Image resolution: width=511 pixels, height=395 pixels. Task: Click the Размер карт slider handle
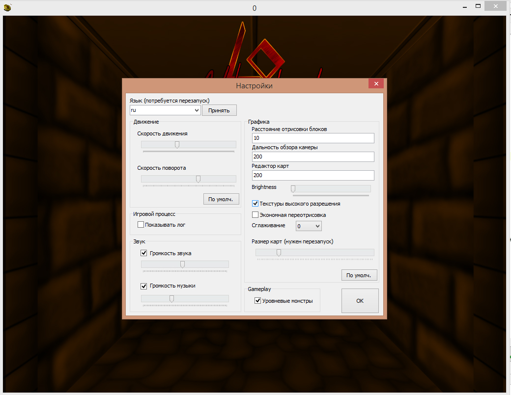pos(279,253)
